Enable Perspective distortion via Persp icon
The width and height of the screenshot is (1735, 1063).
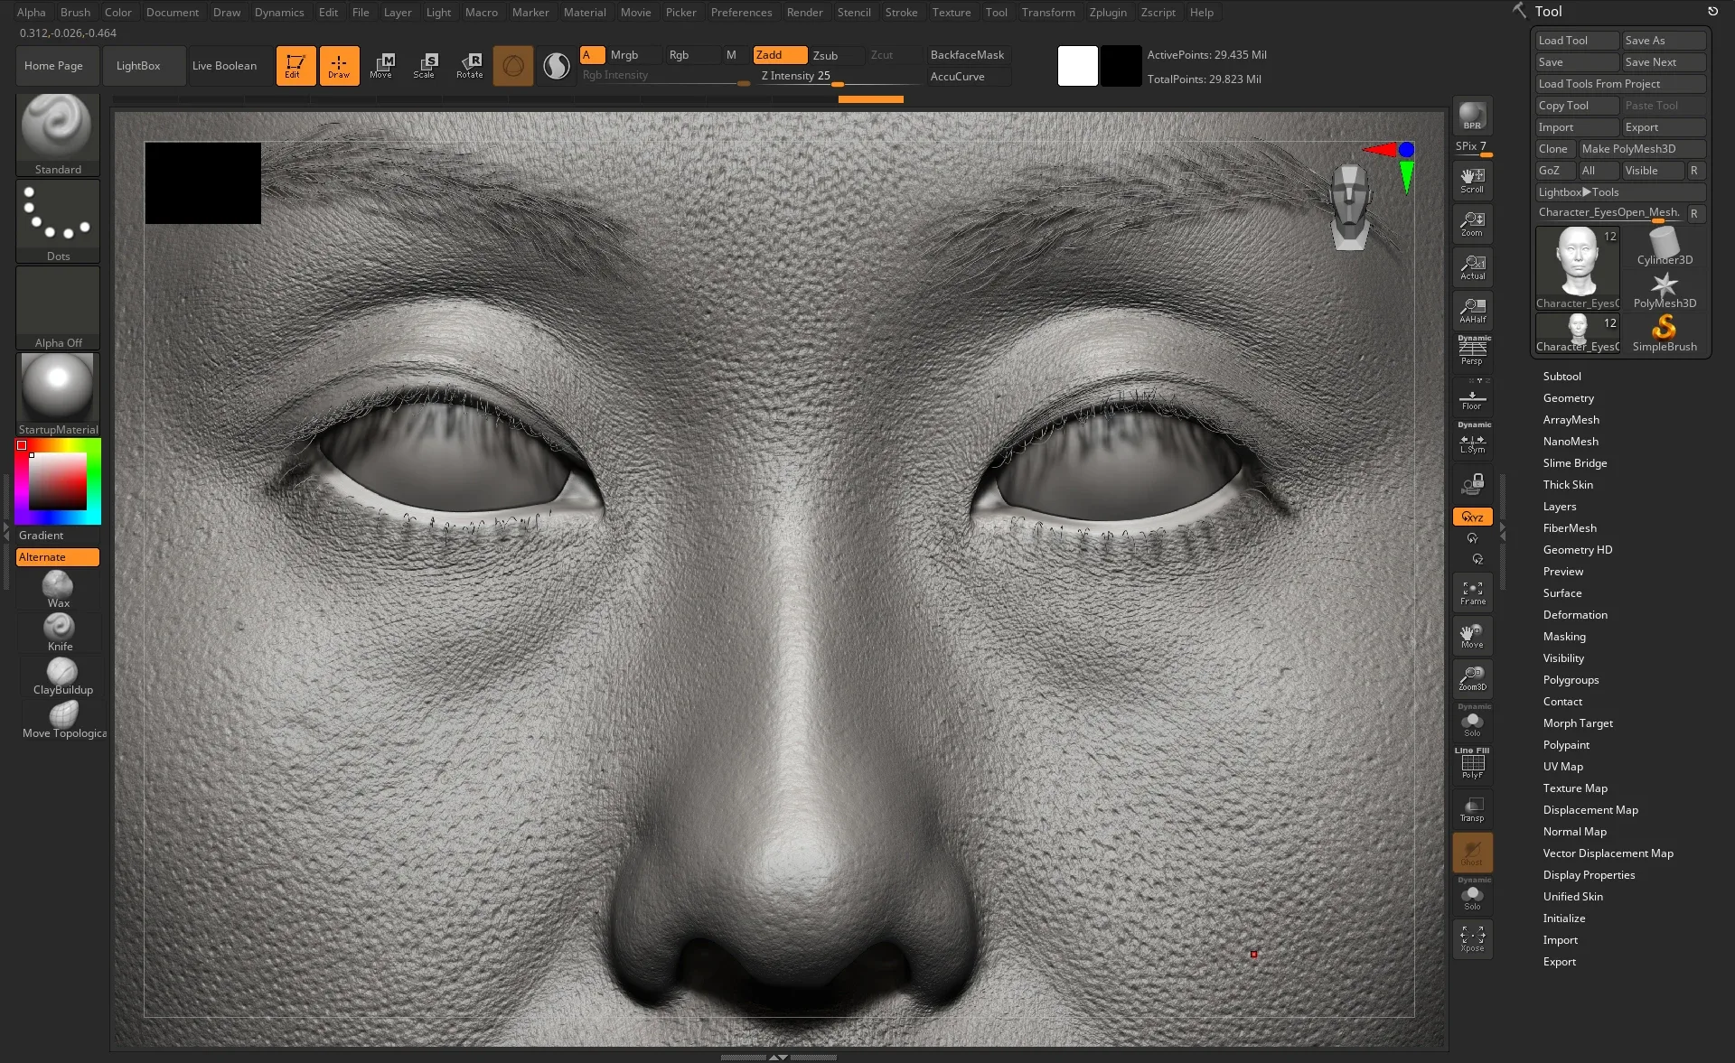1472,352
